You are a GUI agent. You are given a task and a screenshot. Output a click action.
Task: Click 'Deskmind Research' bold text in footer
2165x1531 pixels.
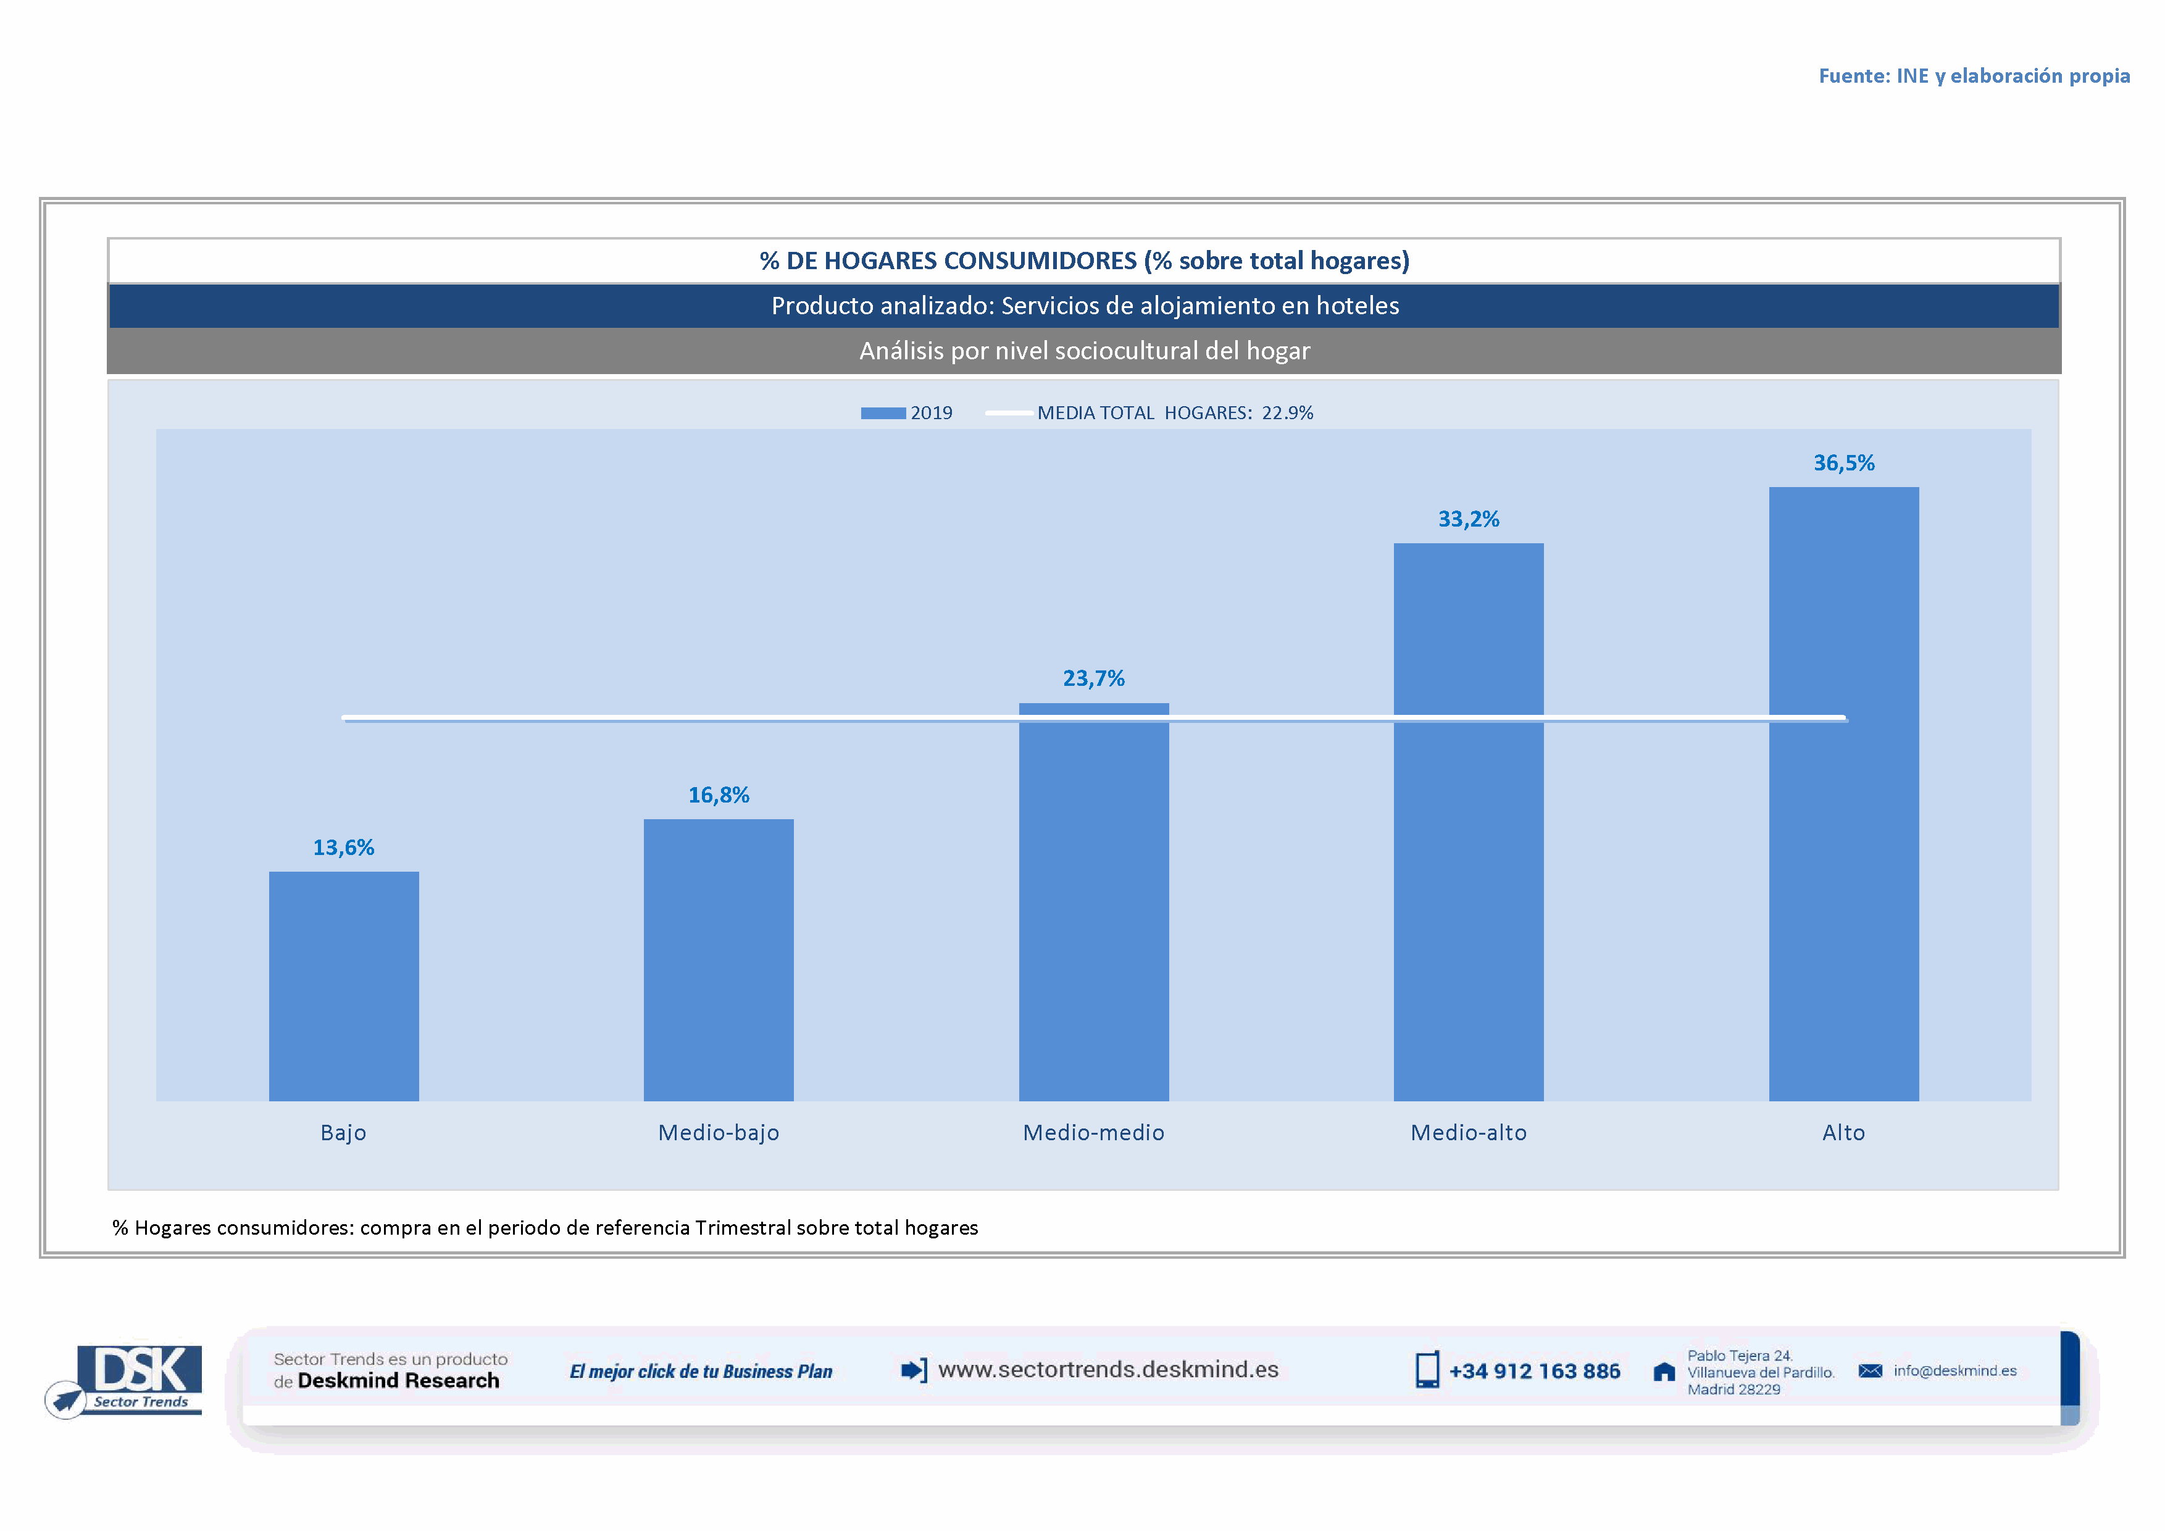point(398,1381)
